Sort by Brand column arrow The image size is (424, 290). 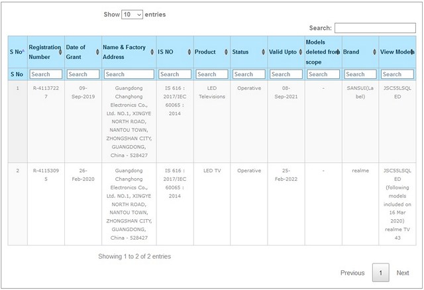point(374,52)
